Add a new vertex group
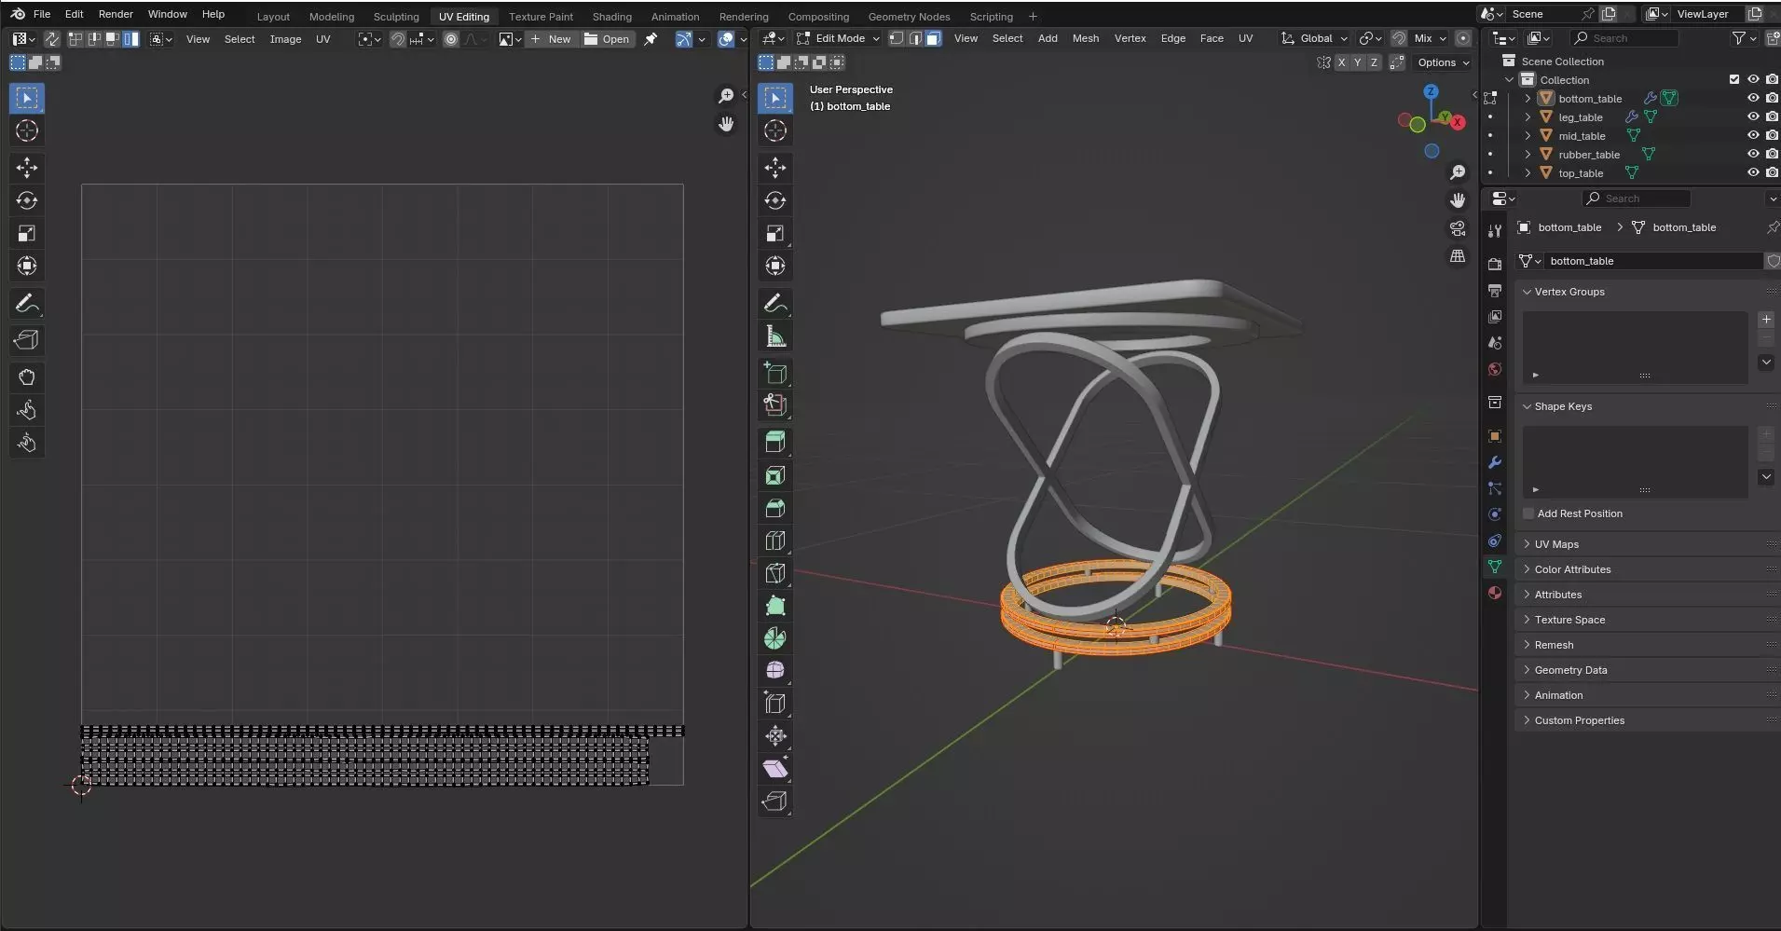 point(1766,320)
